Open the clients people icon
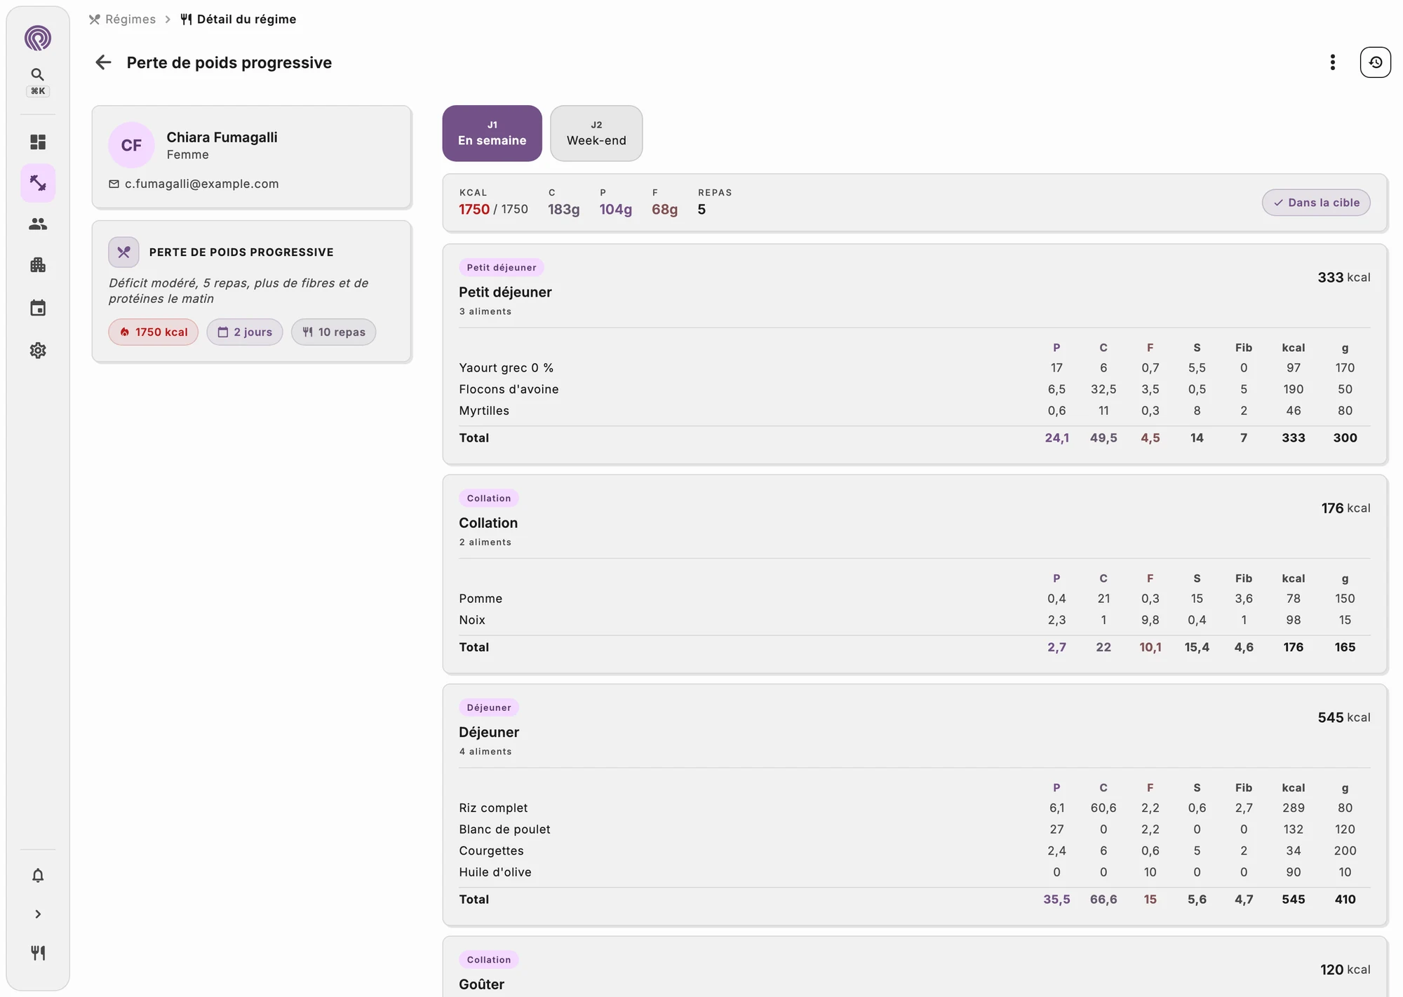Viewport: 1403px width, 997px height. [38, 224]
